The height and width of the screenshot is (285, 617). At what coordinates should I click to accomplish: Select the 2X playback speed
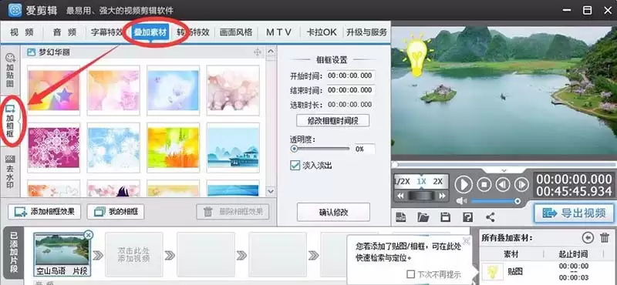[x=437, y=182]
